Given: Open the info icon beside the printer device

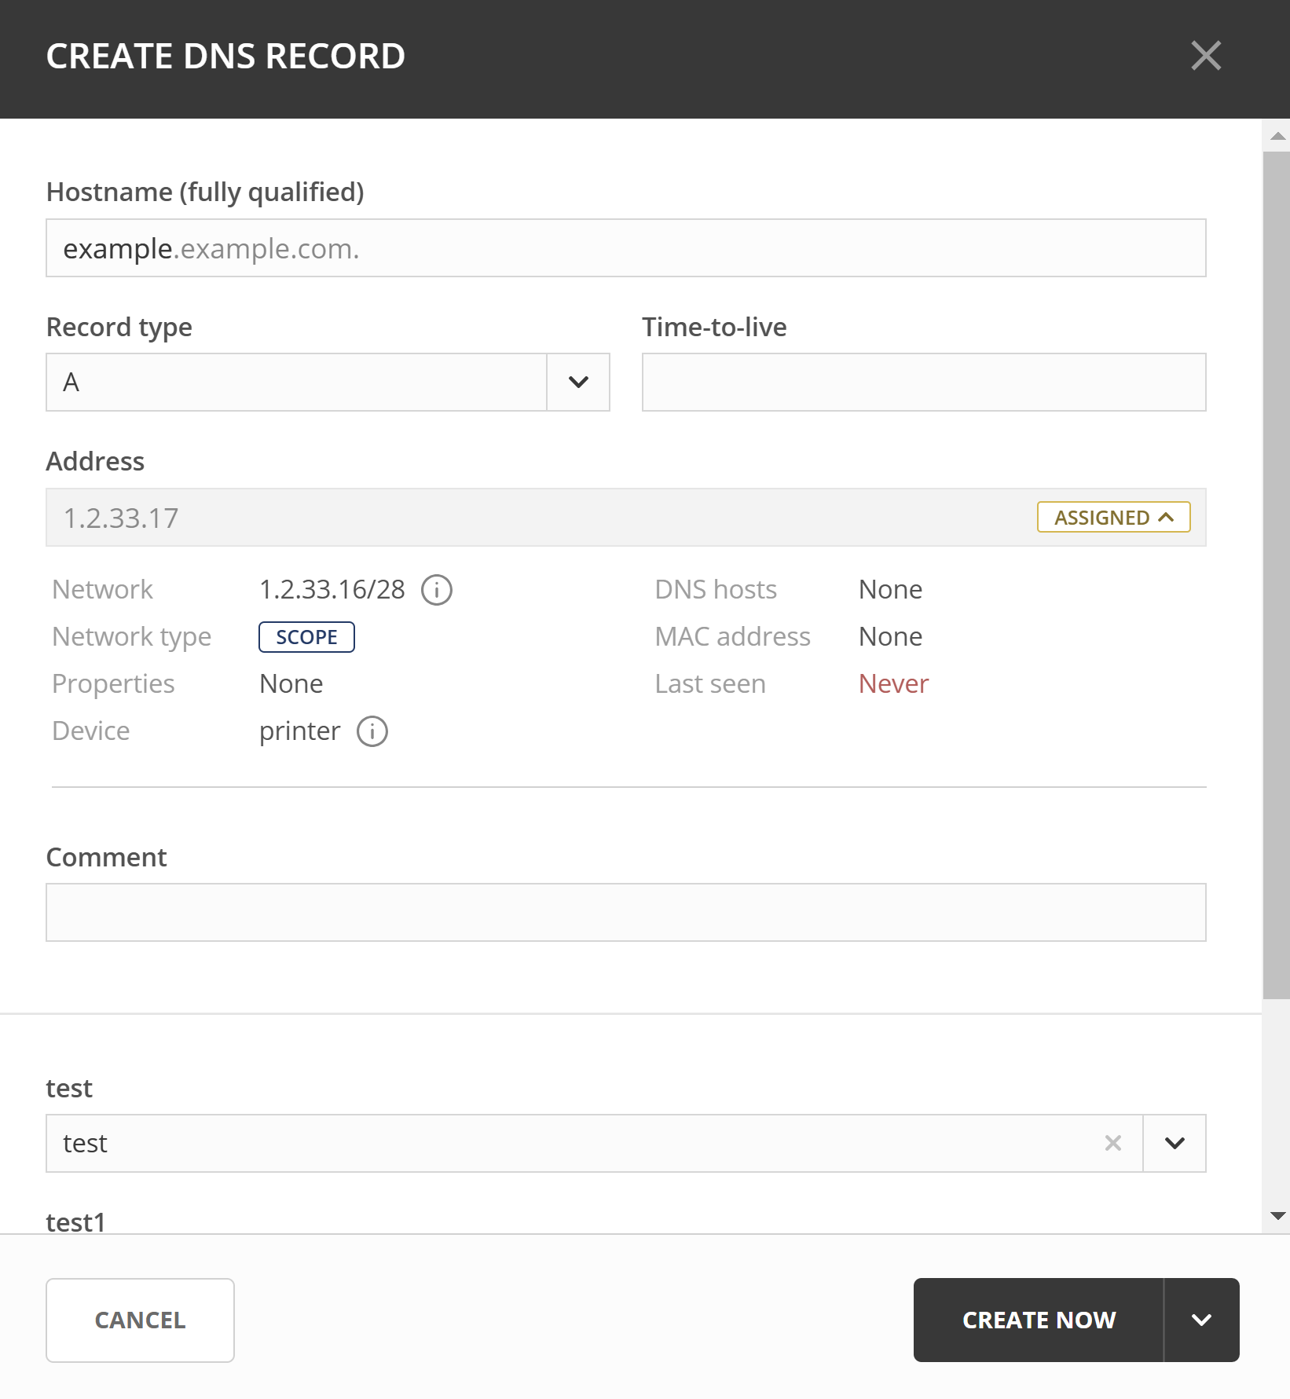Looking at the screenshot, I should pos(372,731).
